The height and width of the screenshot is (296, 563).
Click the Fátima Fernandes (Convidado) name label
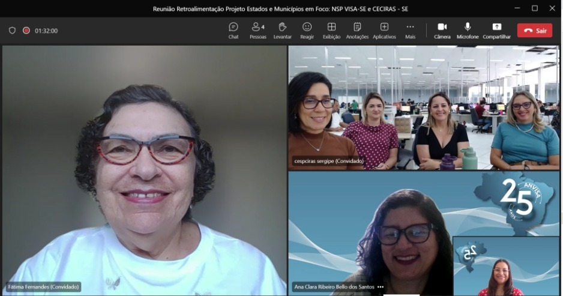[x=43, y=286]
